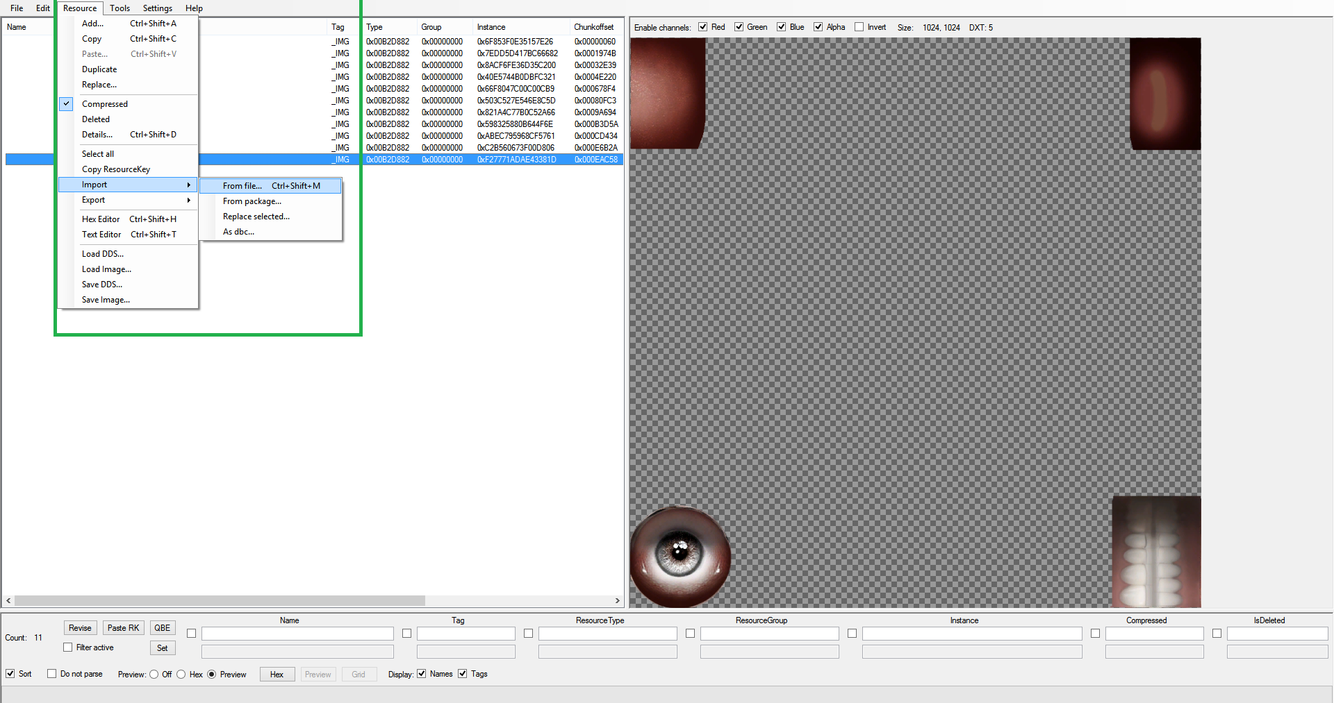The width and height of the screenshot is (1334, 703).
Task: Choose Replace selected import option
Action: [x=271, y=217]
